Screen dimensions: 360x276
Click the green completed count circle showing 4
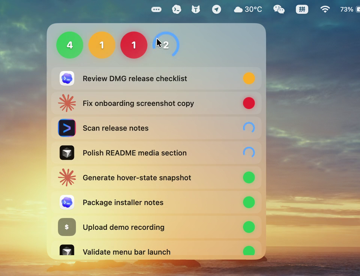click(x=70, y=45)
